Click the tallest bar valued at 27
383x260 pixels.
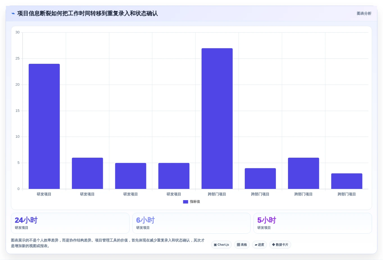(217, 119)
